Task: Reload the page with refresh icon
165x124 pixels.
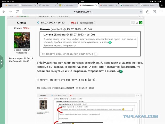Action: (x=17, y=12)
